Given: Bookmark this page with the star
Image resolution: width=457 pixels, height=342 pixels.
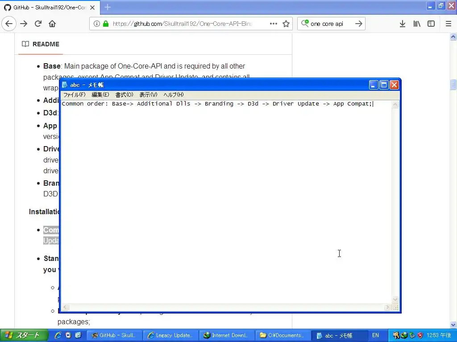Looking at the screenshot, I should tap(286, 24).
